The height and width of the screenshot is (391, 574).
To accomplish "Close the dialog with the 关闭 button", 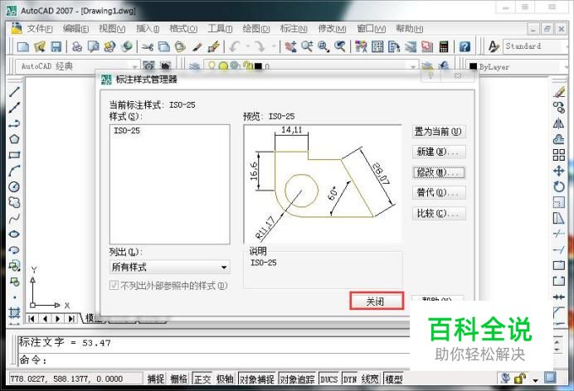I will click(x=377, y=301).
